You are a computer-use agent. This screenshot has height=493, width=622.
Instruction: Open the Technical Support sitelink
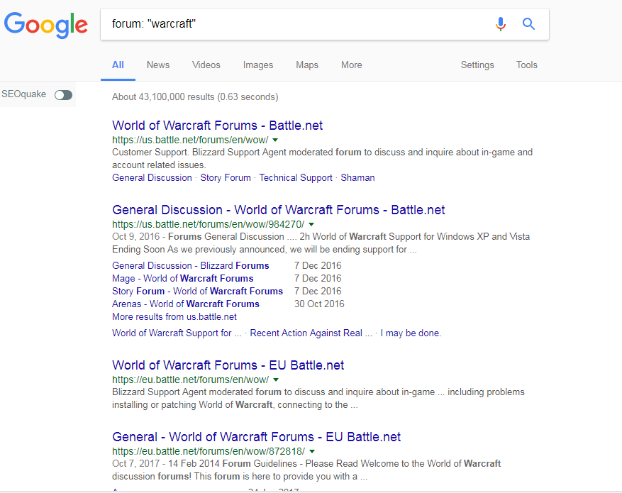click(x=296, y=177)
